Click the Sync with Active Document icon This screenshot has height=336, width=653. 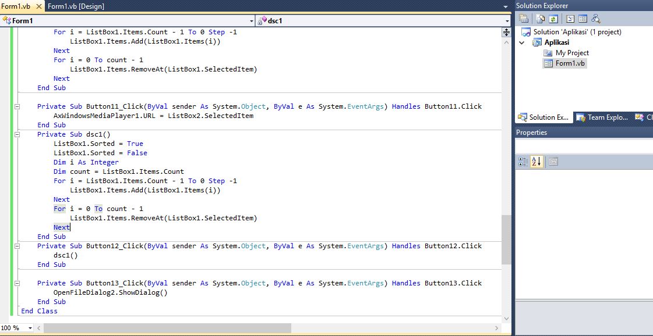point(596,19)
